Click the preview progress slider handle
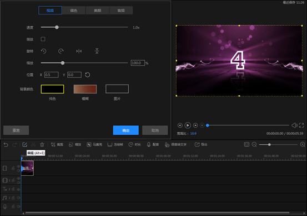Image resolution: width=307 pixels, height=216 pixels. (x=208, y=125)
